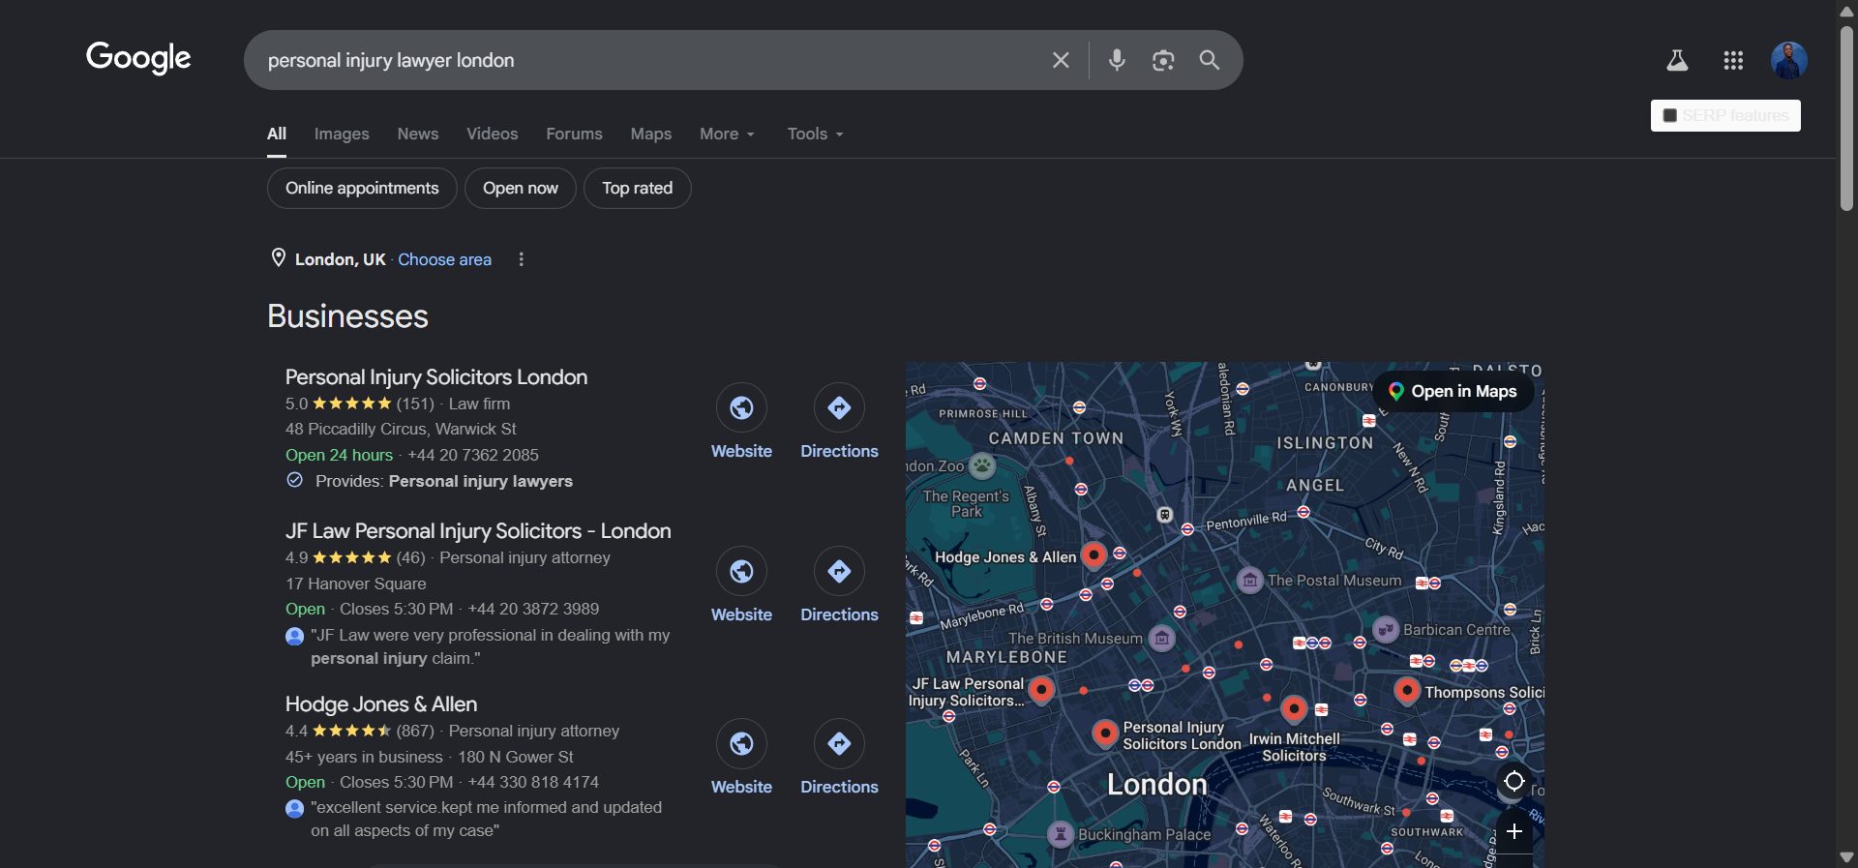Open the Google apps grid icon
This screenshot has width=1858, height=868.
click(x=1733, y=60)
